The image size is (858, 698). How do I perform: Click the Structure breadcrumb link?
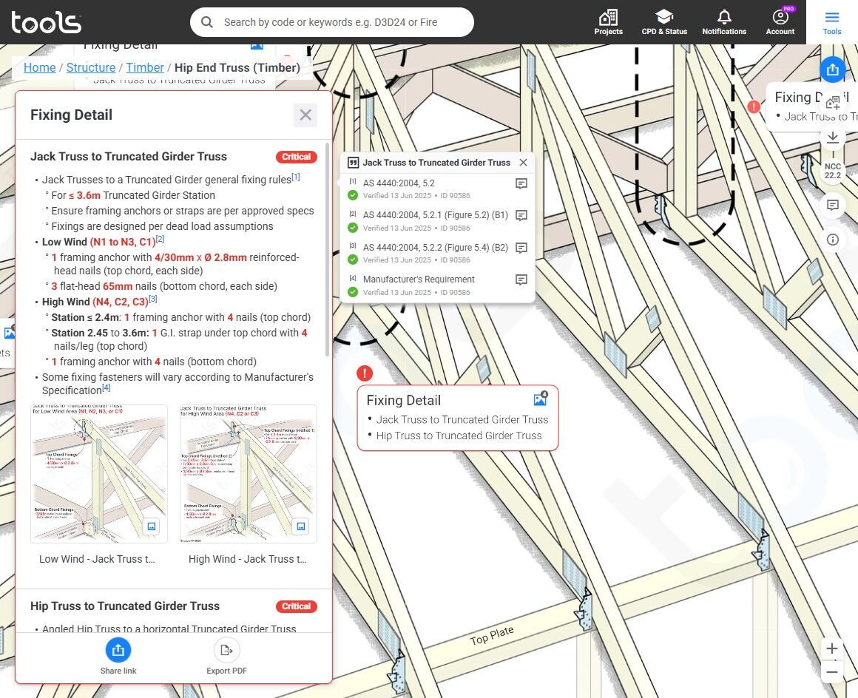click(x=91, y=67)
